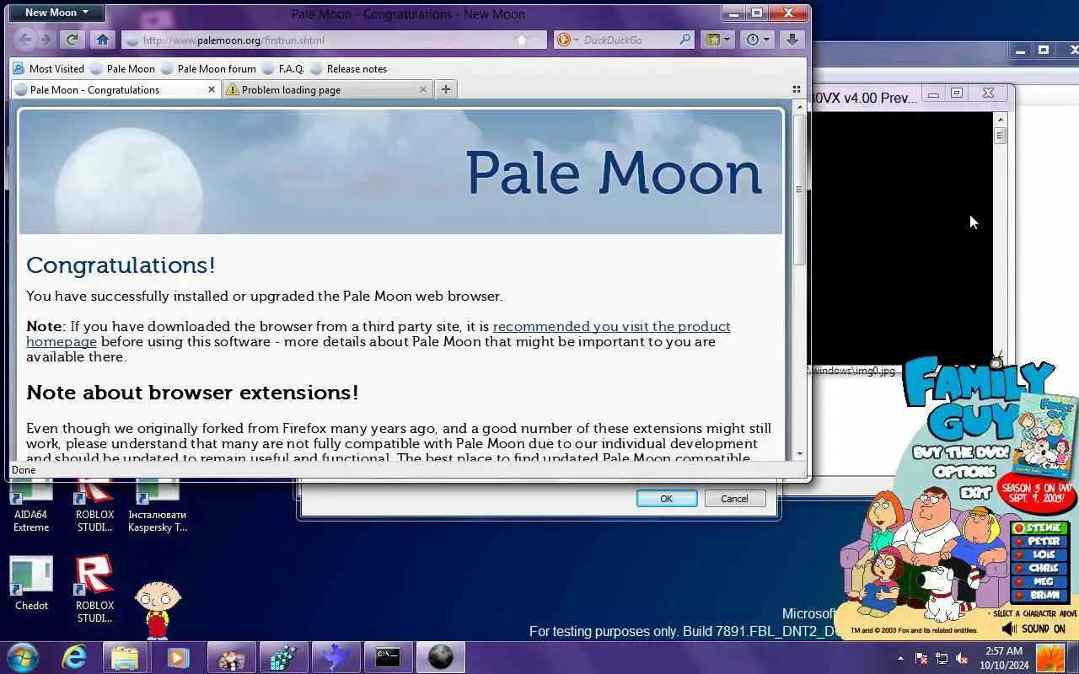Open ROBLOX STUDI... shortcut beside Chedot
This screenshot has width=1079, height=674.
[x=94, y=590]
